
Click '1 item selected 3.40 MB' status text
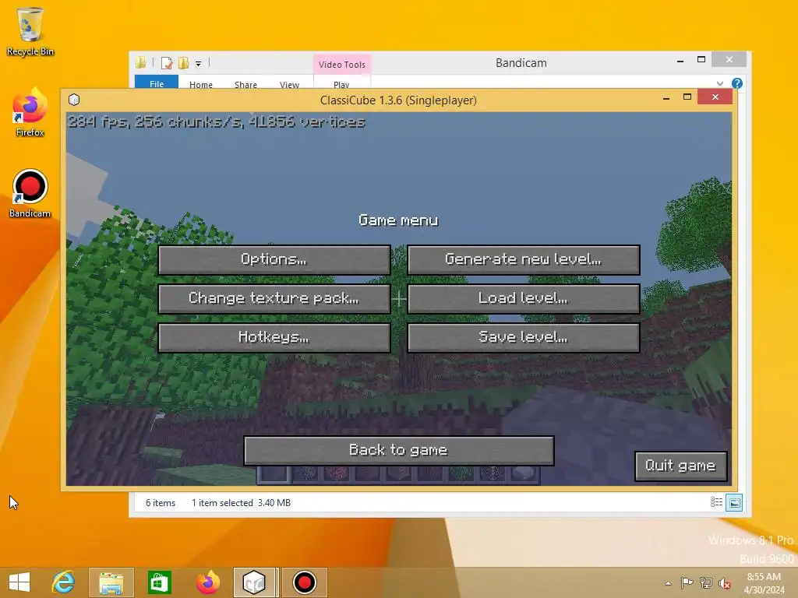click(242, 503)
